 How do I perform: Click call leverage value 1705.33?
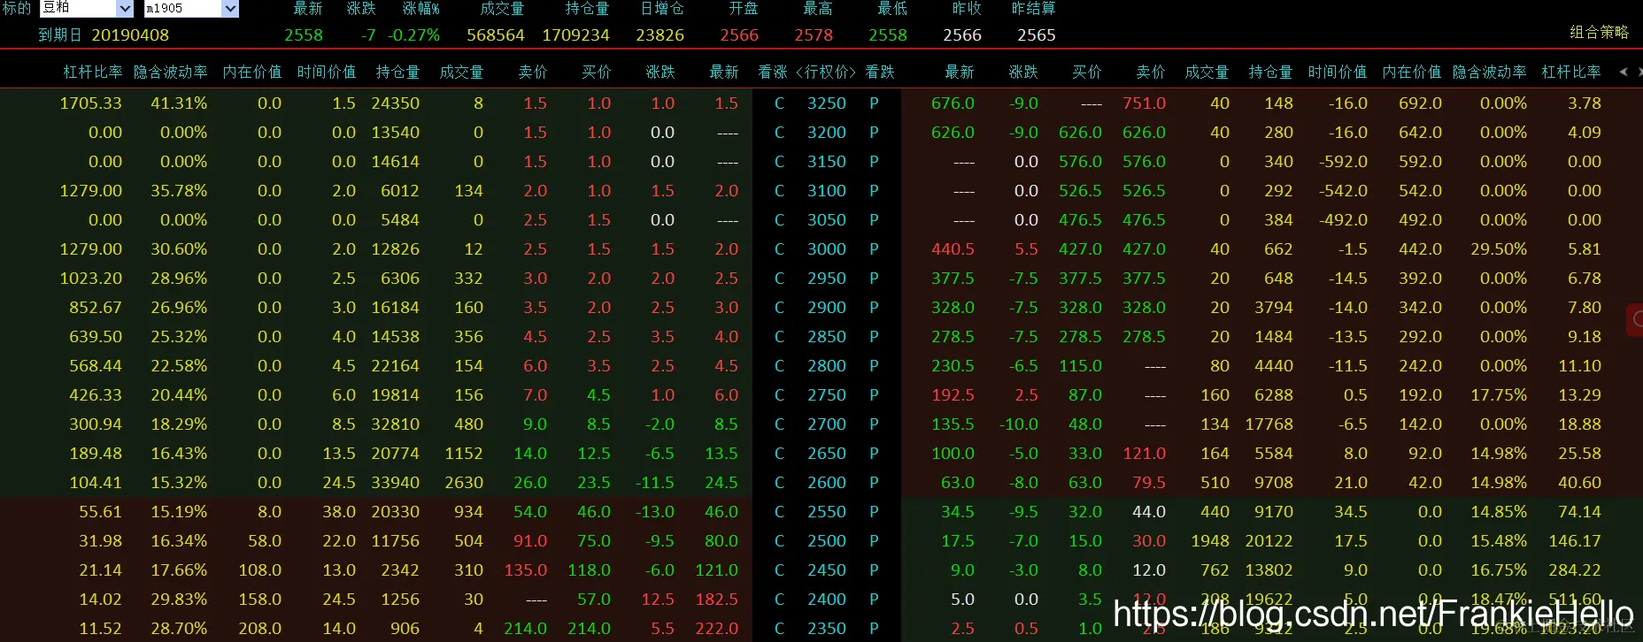[90, 103]
